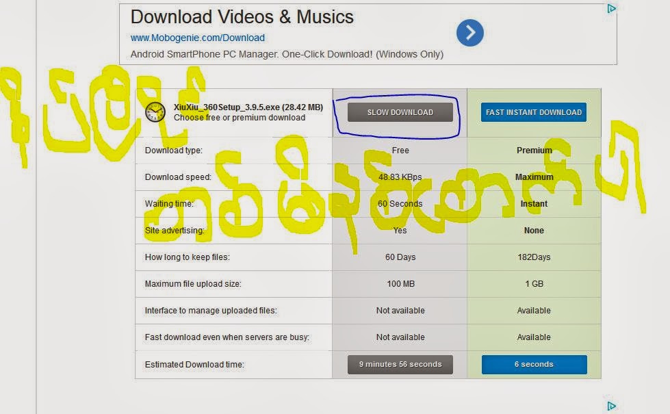Click the Choose free or premium download text
The height and width of the screenshot is (414, 670).
click(240, 118)
